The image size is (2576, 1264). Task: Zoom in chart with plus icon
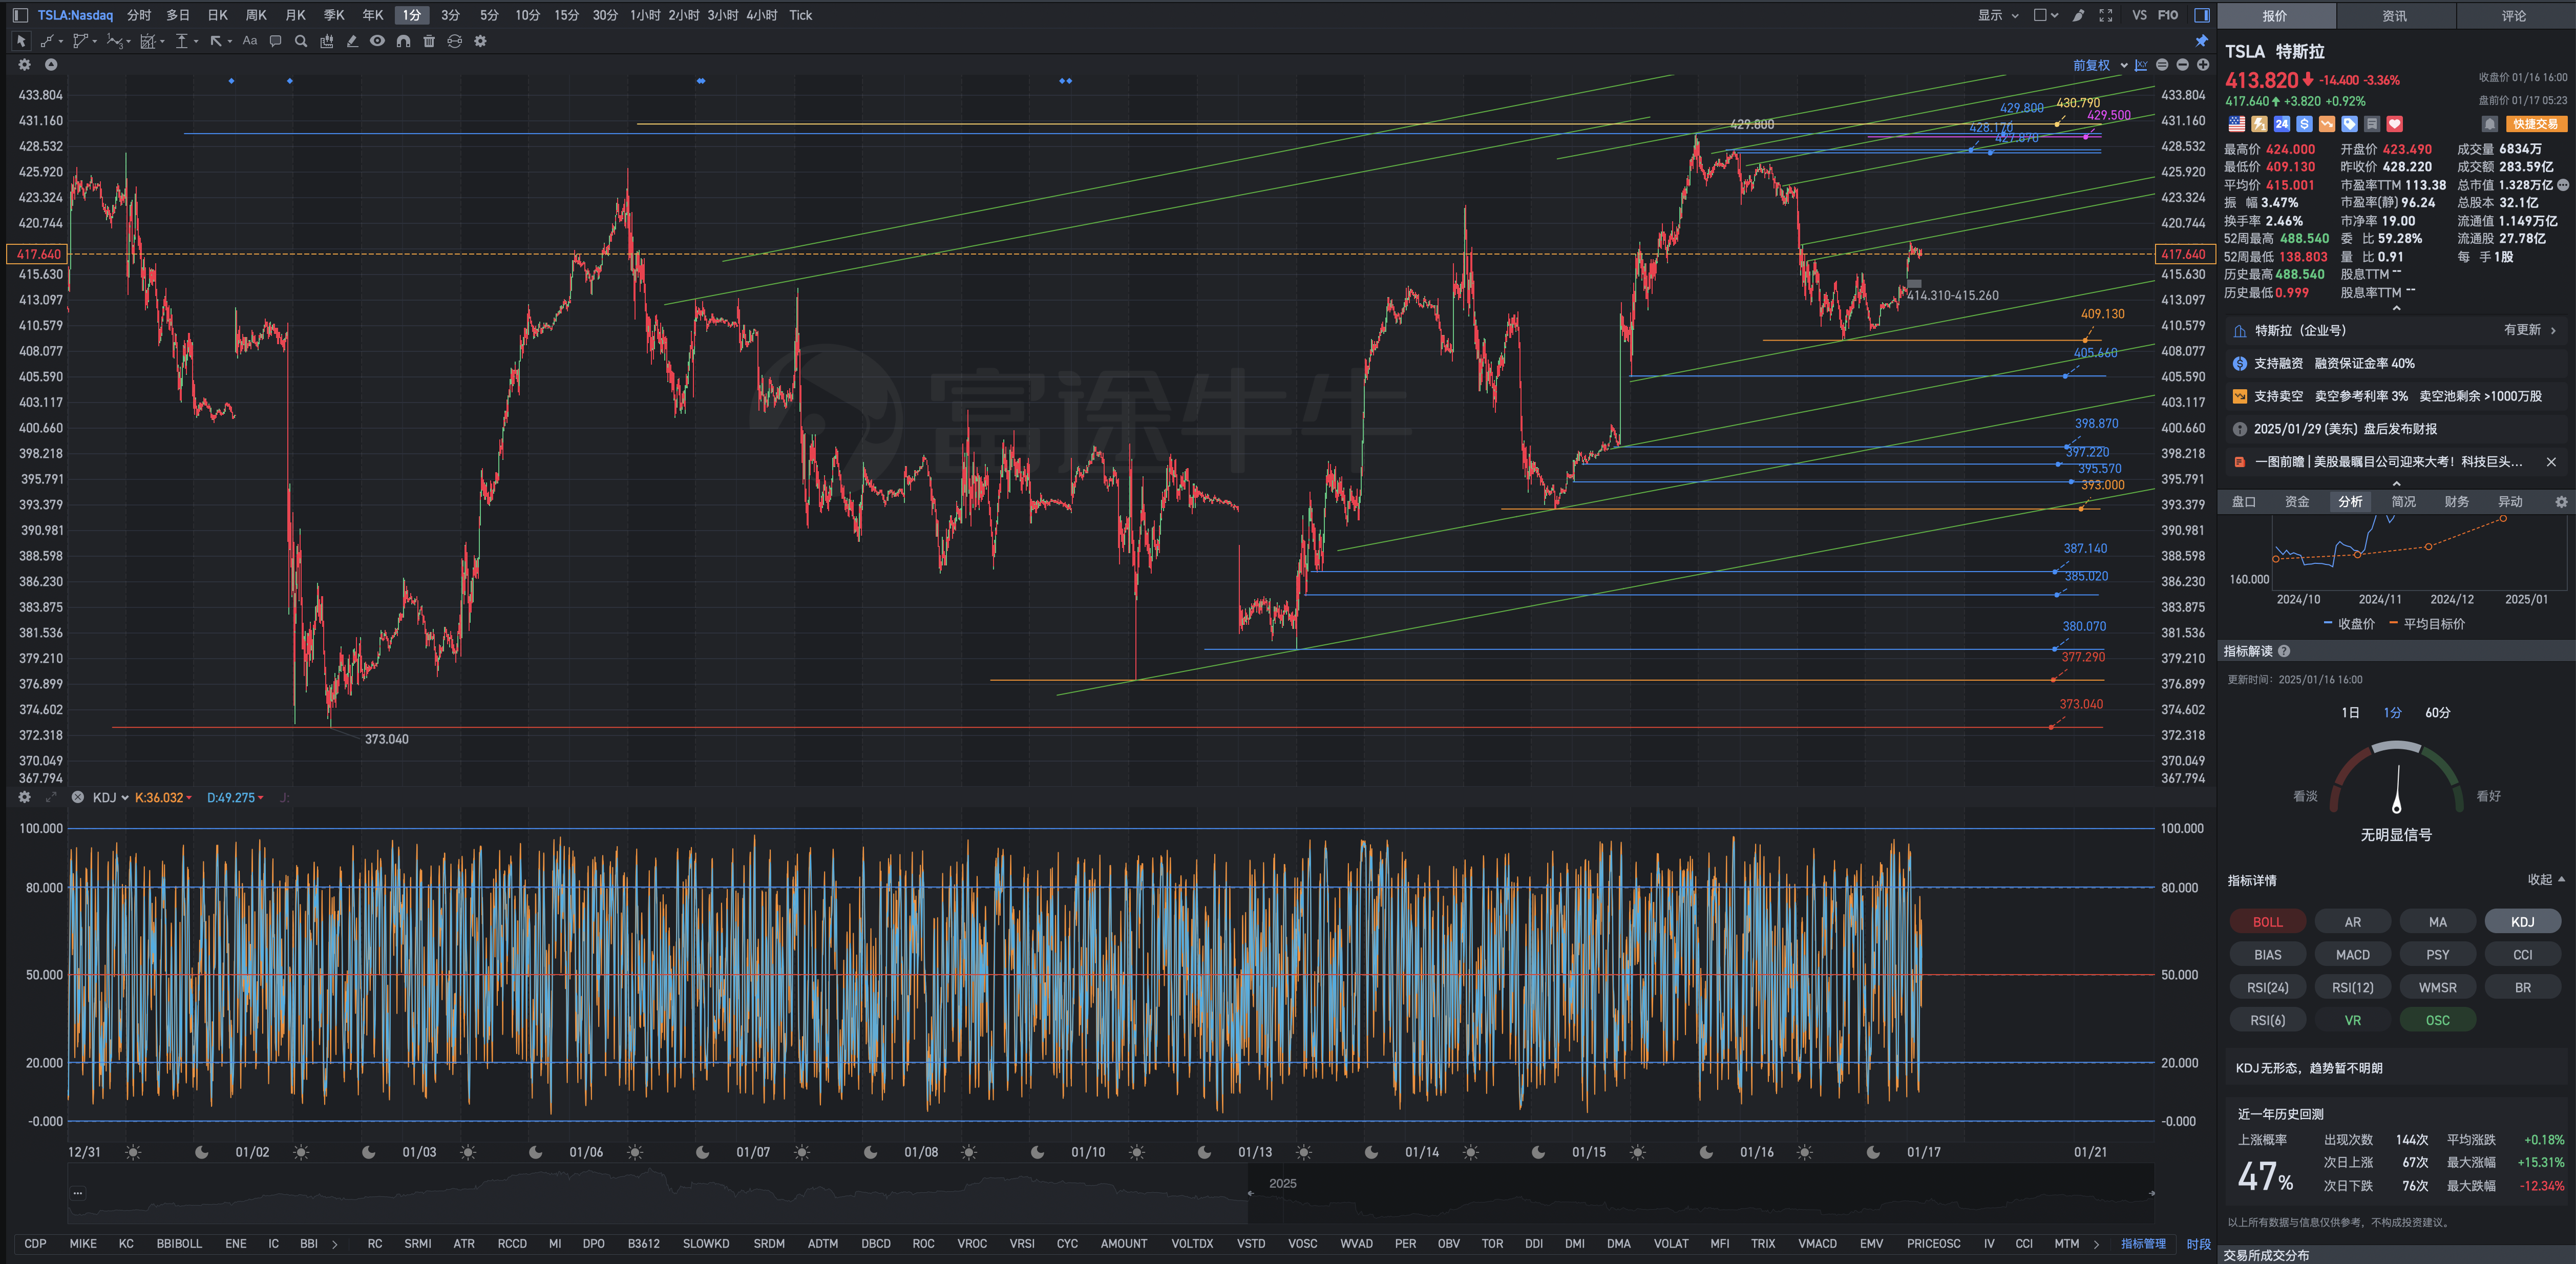pyautogui.click(x=2202, y=65)
